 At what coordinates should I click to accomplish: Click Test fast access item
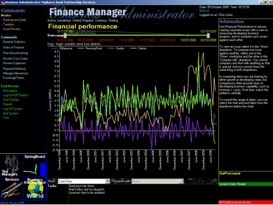6,118
